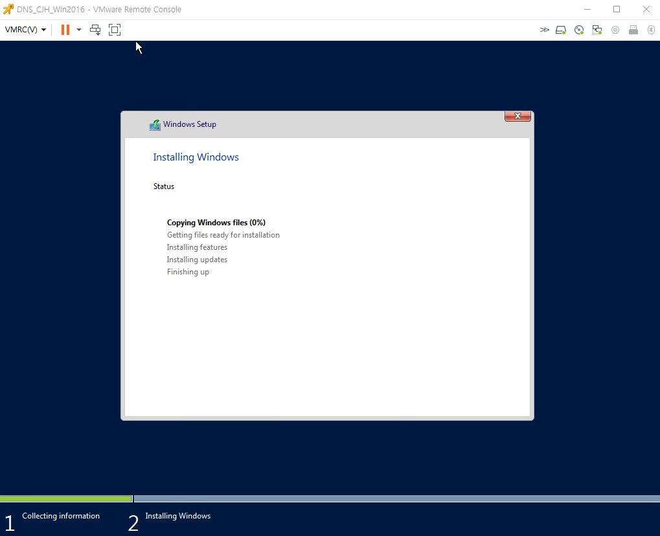Click the Bluetooth device icon

[x=651, y=30]
